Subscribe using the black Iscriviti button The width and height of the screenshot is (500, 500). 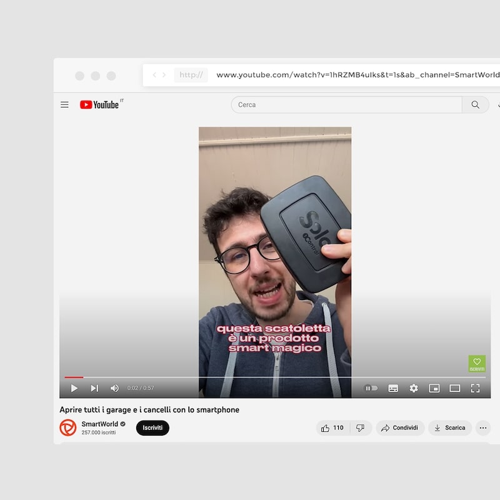point(152,428)
